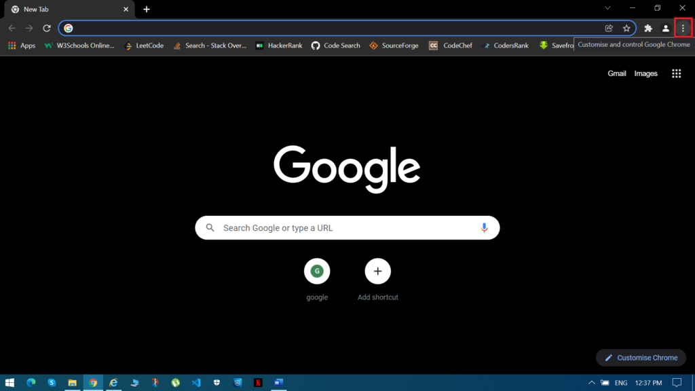The height and width of the screenshot is (391, 695).
Task: Switch to Microsoft Word in the taskbar
Action: coord(278,383)
